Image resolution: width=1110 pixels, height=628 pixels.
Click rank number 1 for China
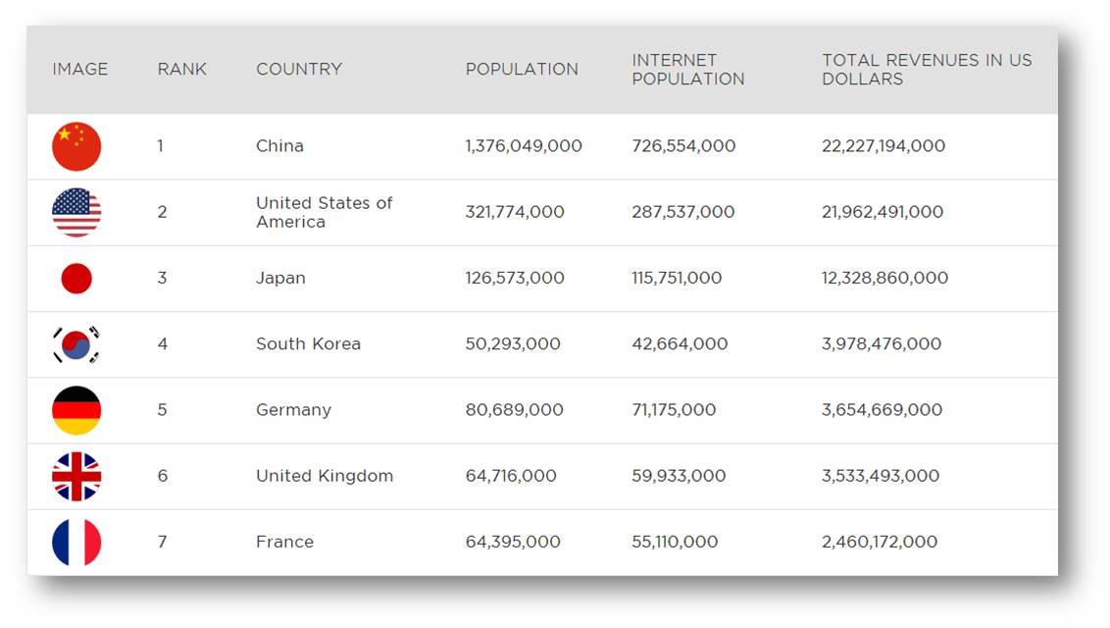pyautogui.click(x=161, y=146)
